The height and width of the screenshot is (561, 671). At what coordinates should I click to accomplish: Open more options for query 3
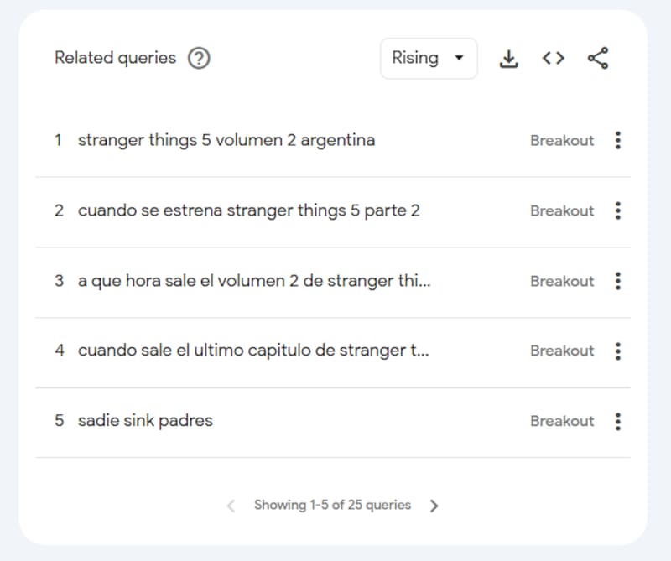(x=618, y=281)
